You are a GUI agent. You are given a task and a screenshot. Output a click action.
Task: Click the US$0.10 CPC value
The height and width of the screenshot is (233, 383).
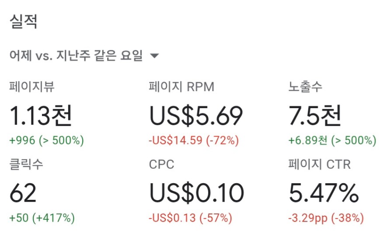click(196, 193)
